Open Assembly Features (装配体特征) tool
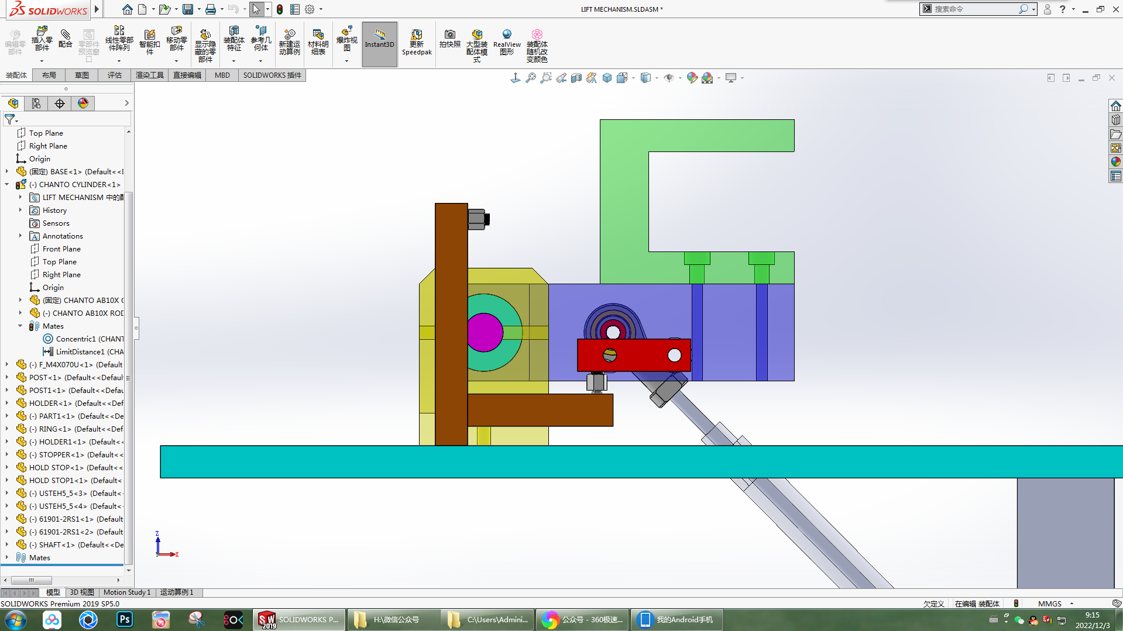This screenshot has width=1123, height=631. [233, 39]
